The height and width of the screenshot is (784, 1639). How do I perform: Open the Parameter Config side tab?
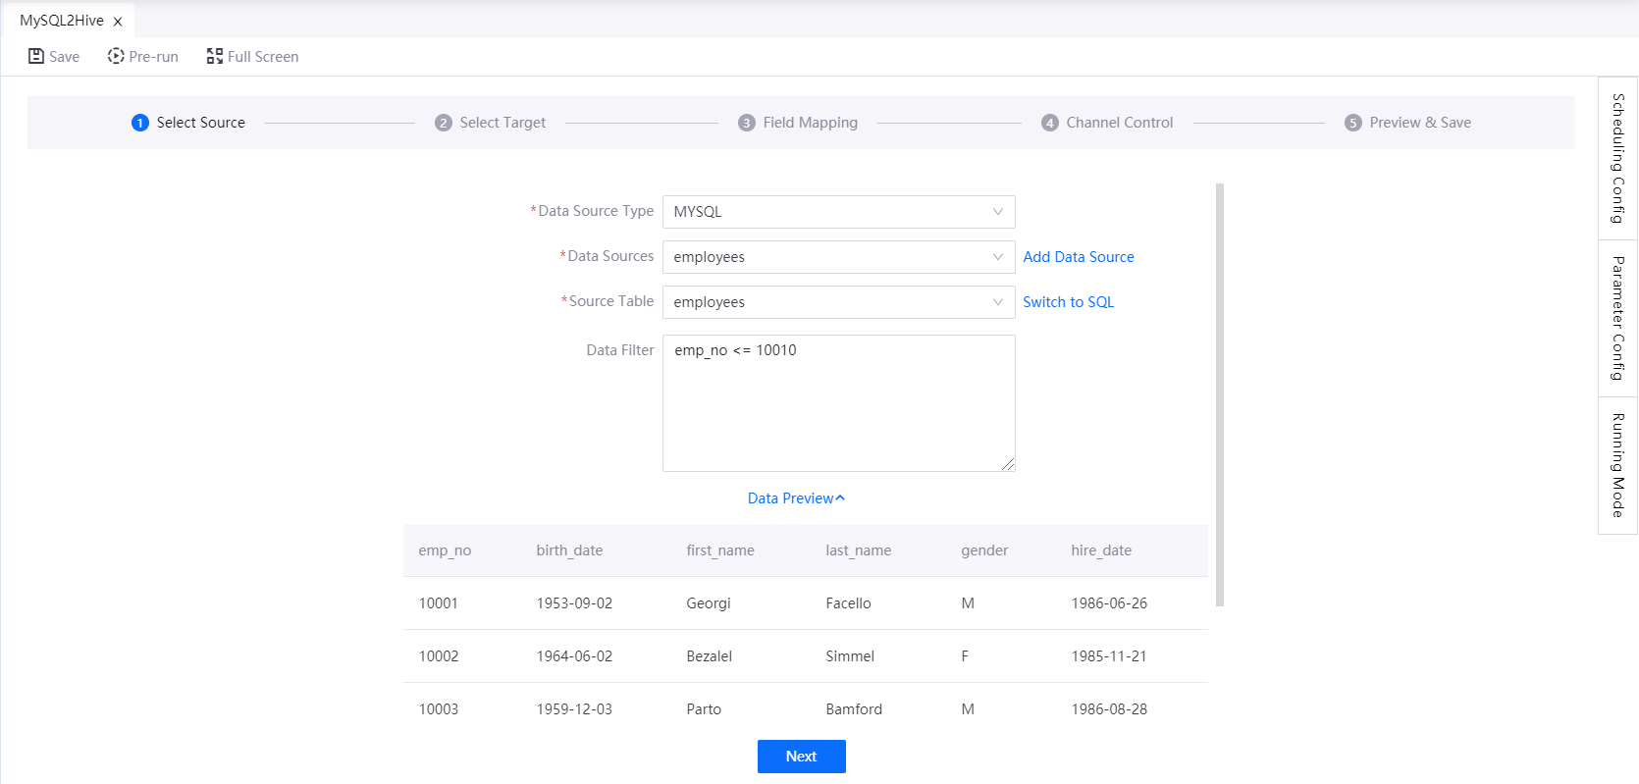(x=1617, y=318)
